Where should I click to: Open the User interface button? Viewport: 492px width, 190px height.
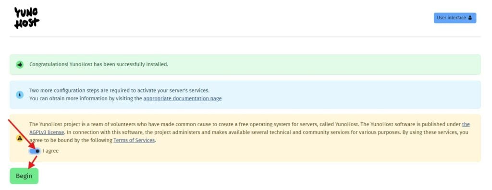point(455,18)
